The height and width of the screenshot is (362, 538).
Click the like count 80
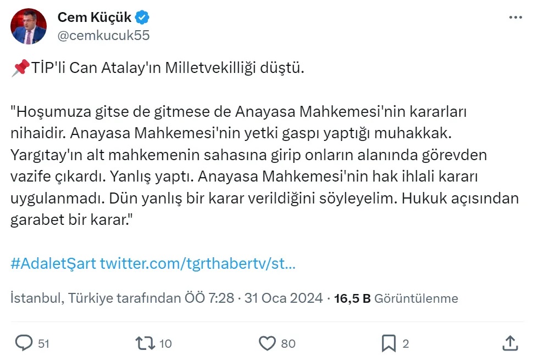click(288, 343)
